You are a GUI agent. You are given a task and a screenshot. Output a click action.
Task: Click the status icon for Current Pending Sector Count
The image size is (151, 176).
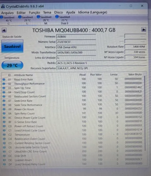[x=4, y=143]
